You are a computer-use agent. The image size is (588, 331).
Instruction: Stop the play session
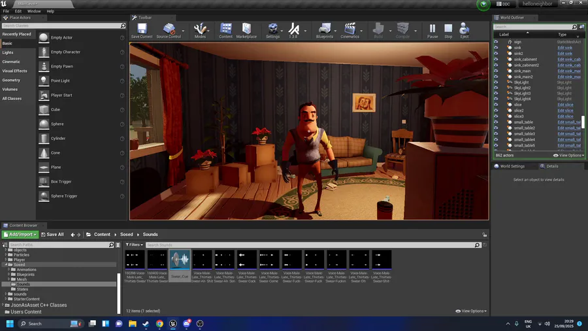(x=448, y=29)
